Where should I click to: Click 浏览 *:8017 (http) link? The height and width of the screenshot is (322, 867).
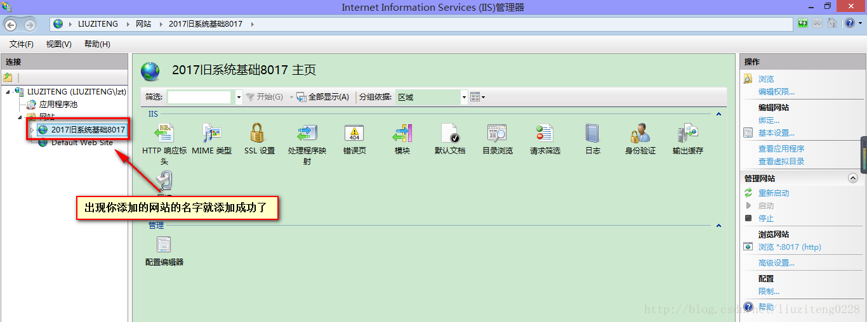pos(790,247)
